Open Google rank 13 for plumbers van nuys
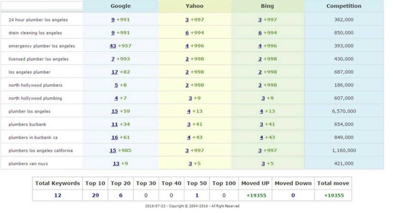This screenshot has height=213, width=393. 116,163
